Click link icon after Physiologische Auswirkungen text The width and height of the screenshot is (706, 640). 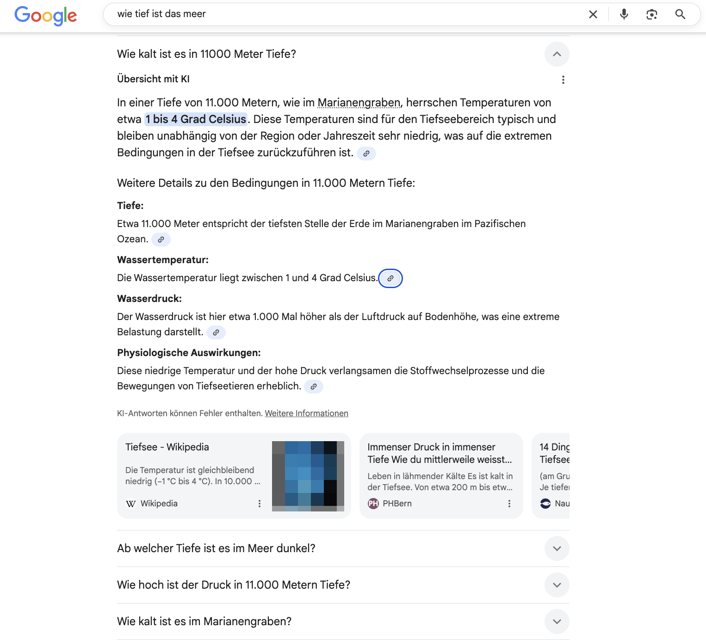coord(314,387)
